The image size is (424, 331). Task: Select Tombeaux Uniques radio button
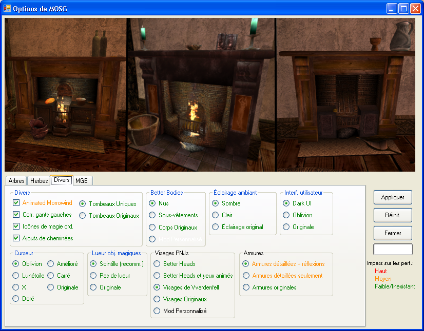pyautogui.click(x=83, y=203)
